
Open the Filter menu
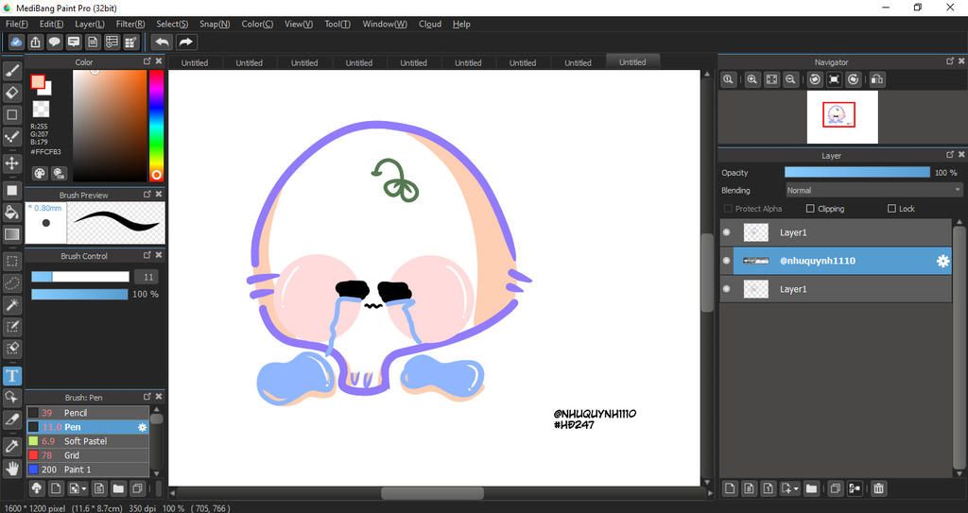point(130,24)
